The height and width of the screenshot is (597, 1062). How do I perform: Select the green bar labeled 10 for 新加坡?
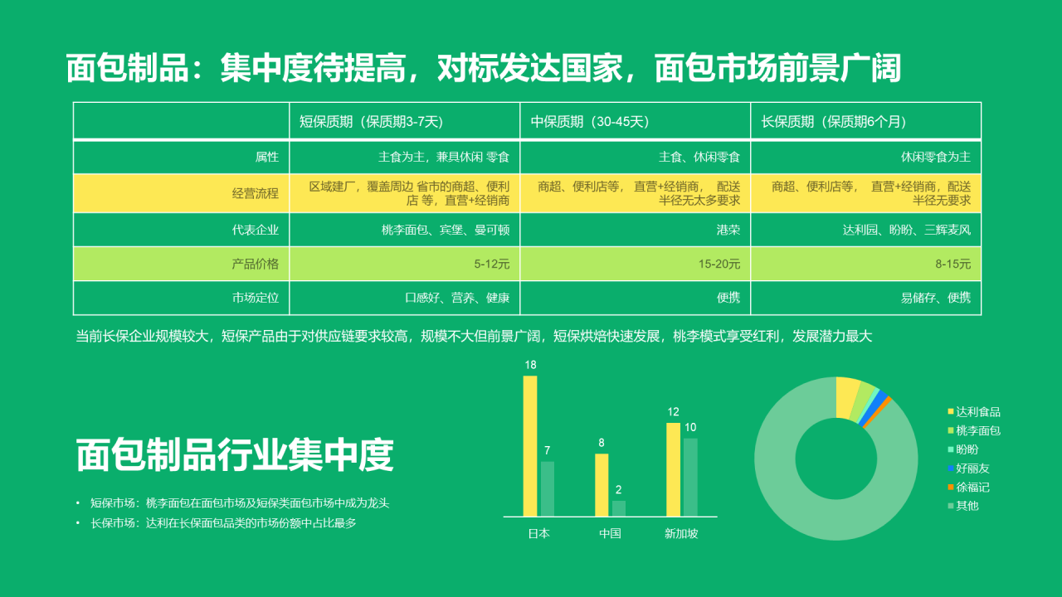tap(690, 478)
